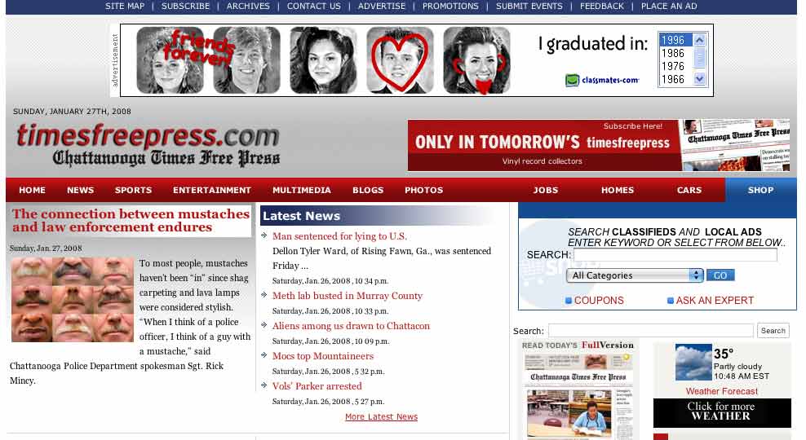
Task: Open FEEDBACK link
Action: [602, 7]
